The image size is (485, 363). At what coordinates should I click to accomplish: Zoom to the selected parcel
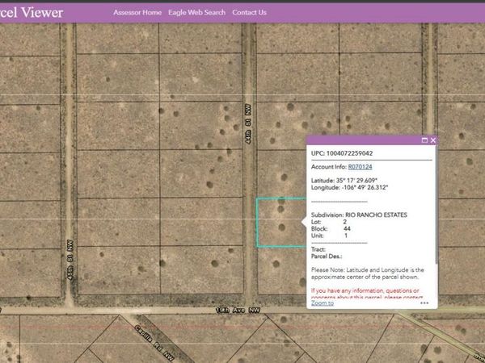323,302
